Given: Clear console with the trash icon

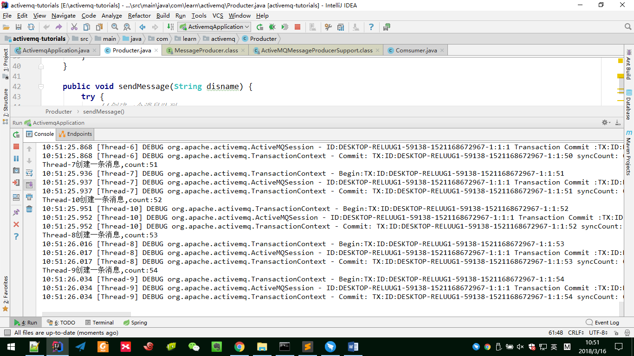Looking at the screenshot, I should click(29, 209).
